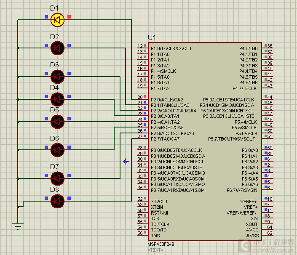The image size is (297, 255).
Task: Click pin label P6.0/A0
Action: point(250,150)
